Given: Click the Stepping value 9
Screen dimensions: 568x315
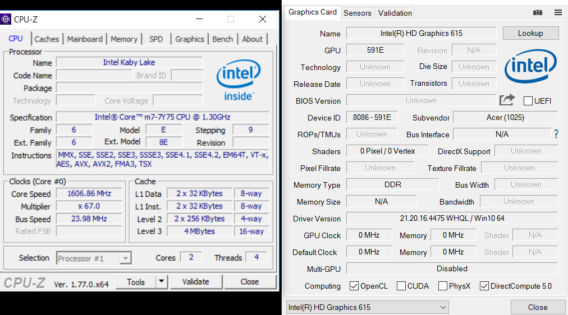Looking at the screenshot, I should [x=251, y=130].
